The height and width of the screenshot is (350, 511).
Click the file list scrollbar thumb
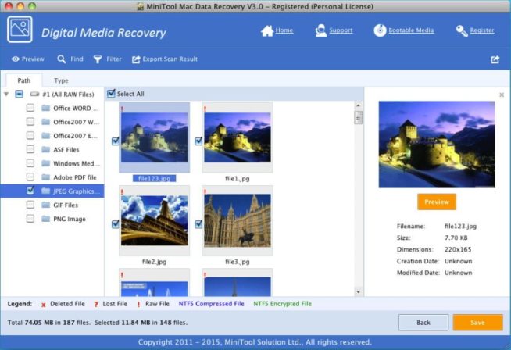click(x=358, y=118)
